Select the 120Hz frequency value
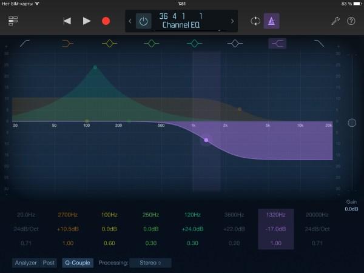Screen dimensions: 364x273 pyautogui.click(x=192, y=215)
